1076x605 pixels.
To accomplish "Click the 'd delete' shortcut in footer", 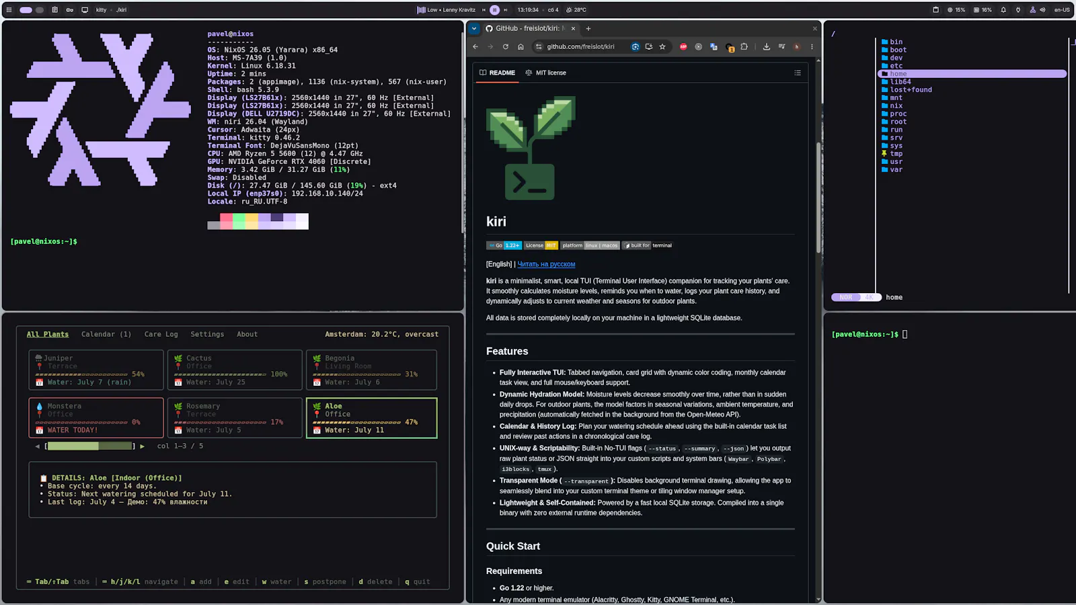I will (x=375, y=581).
